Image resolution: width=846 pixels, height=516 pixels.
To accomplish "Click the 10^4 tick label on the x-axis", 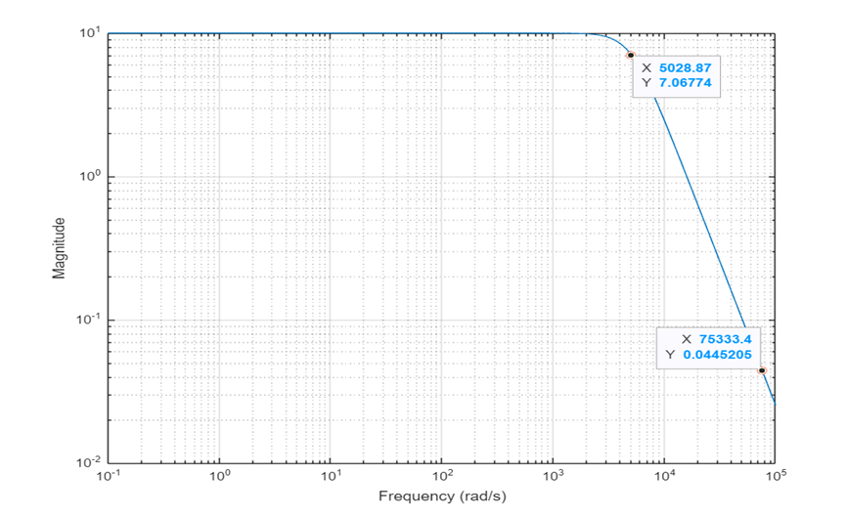I will (x=664, y=477).
